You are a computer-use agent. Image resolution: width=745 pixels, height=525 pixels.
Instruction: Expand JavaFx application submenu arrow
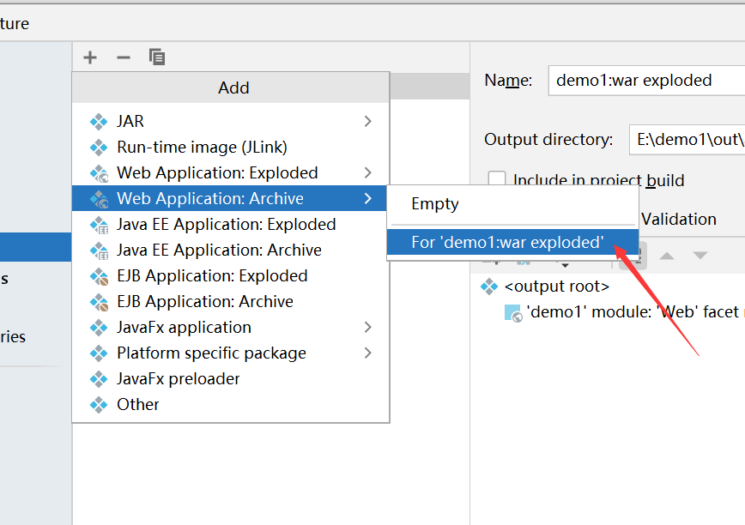367,328
